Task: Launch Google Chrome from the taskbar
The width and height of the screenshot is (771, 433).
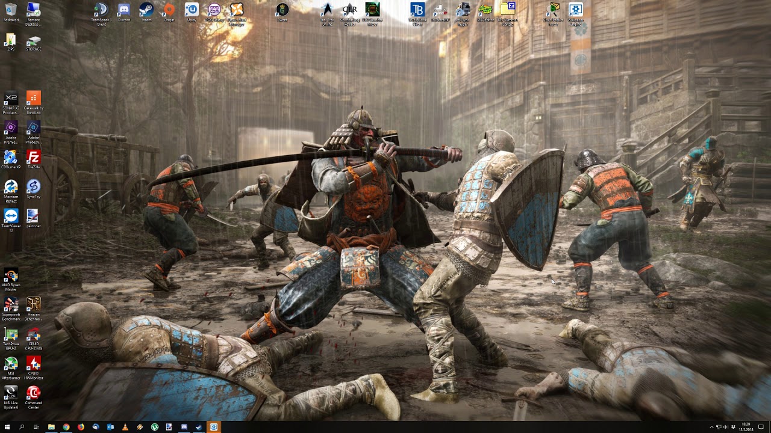Action: [x=66, y=427]
